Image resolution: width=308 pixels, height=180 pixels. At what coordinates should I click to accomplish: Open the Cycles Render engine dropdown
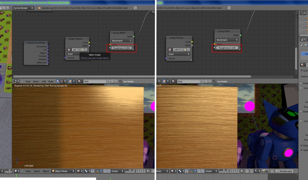click(x=23, y=8)
